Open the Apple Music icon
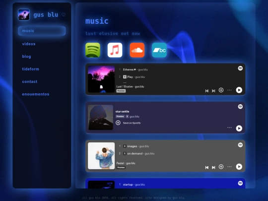 click(115, 50)
